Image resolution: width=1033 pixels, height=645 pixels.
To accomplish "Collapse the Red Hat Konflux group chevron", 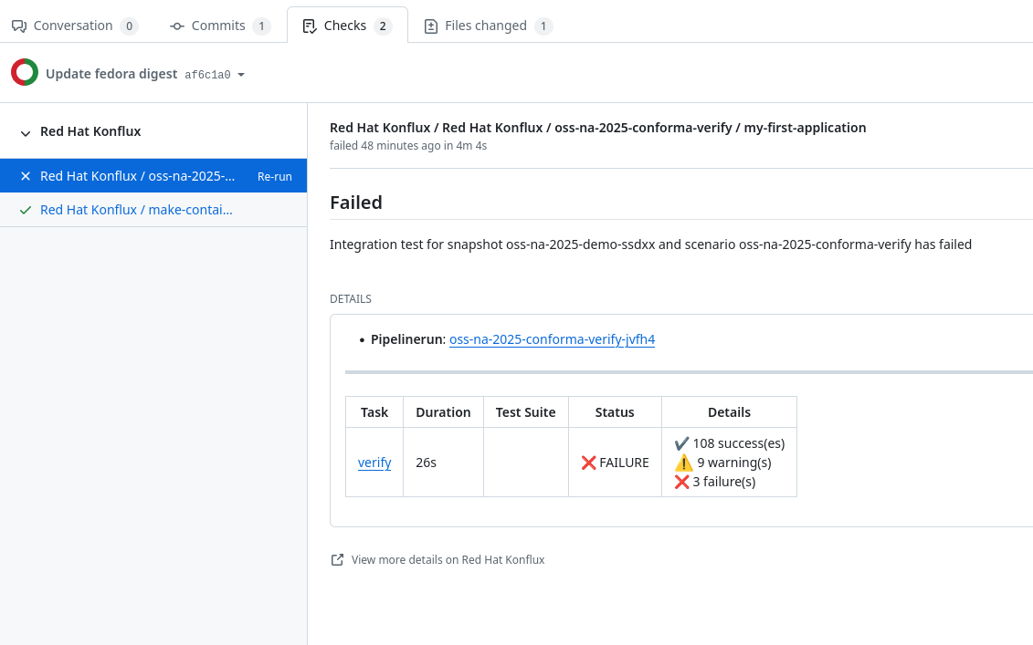I will click(26, 133).
